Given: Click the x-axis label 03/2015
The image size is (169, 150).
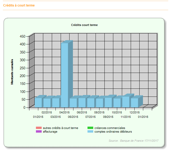Looking at the screenshot, I should (x=56, y=117).
